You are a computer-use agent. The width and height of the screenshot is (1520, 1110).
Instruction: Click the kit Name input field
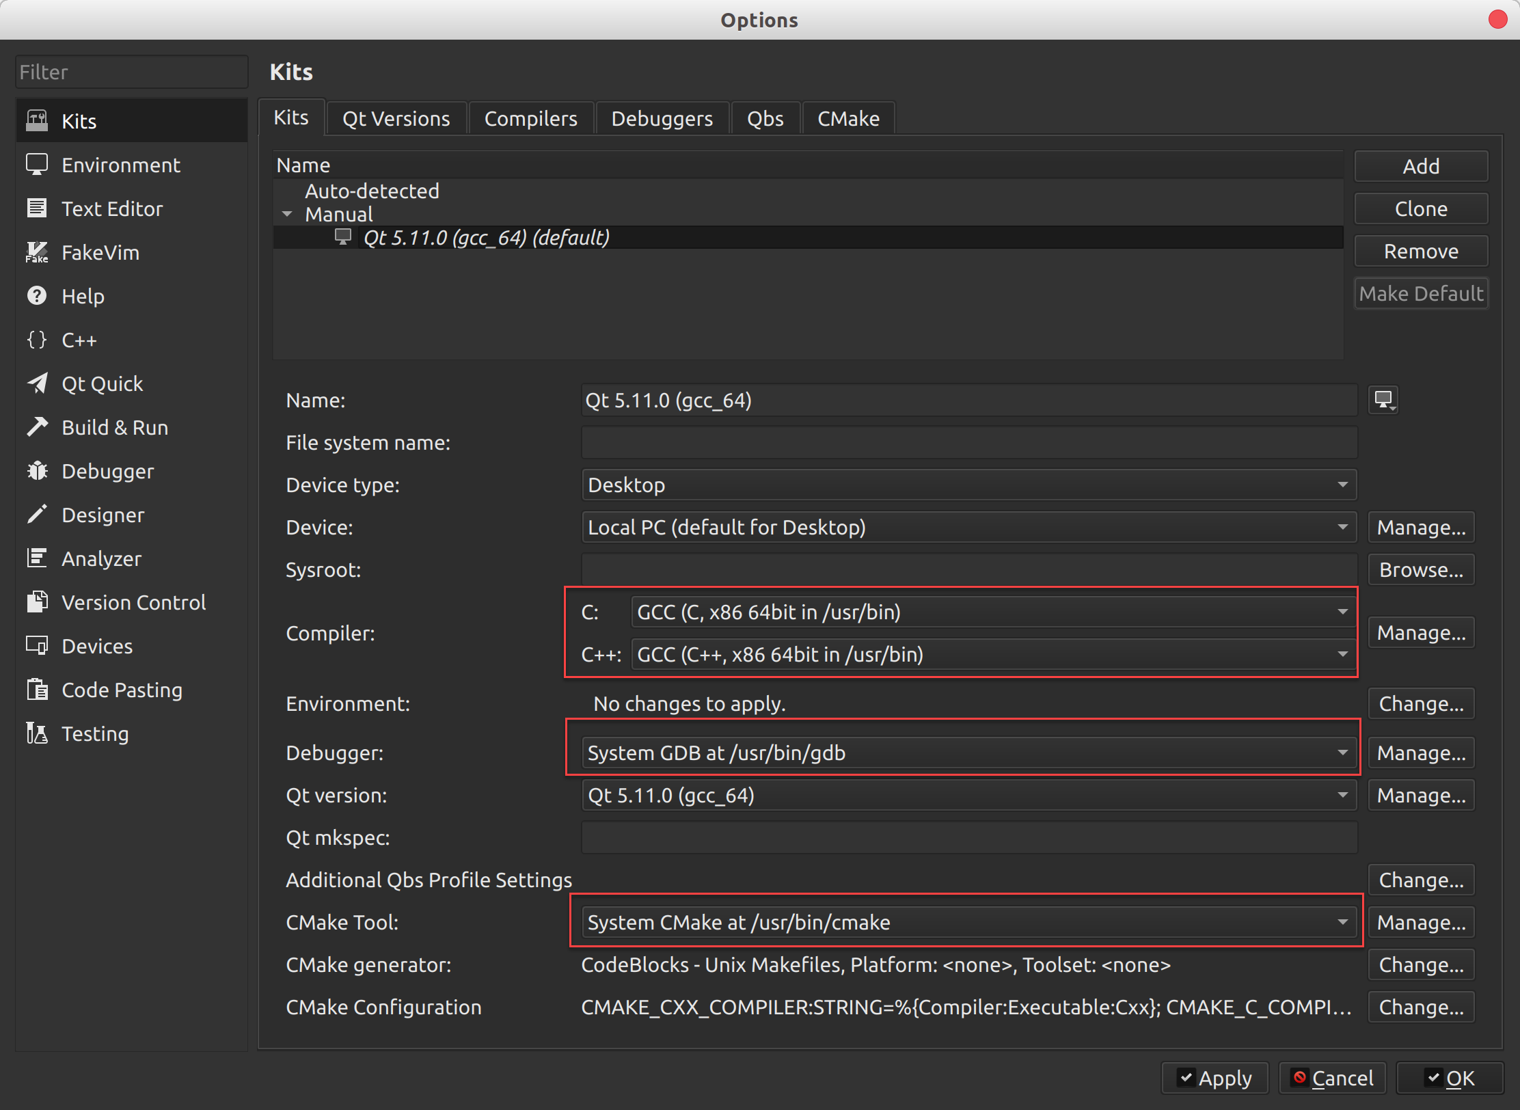(x=969, y=400)
